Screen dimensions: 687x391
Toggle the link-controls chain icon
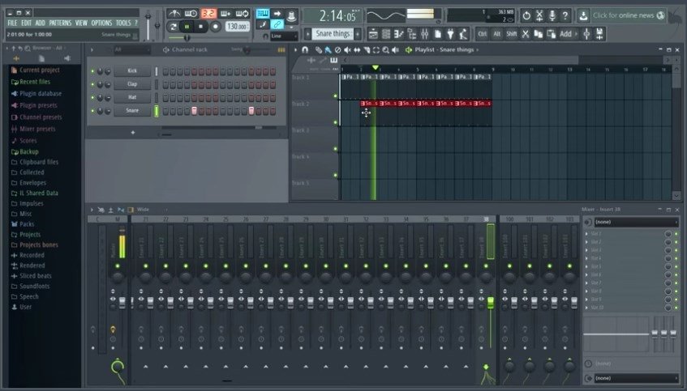pos(277,24)
